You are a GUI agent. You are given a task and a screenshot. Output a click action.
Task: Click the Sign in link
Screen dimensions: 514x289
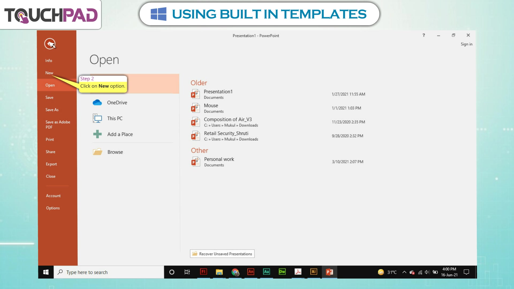(466, 44)
